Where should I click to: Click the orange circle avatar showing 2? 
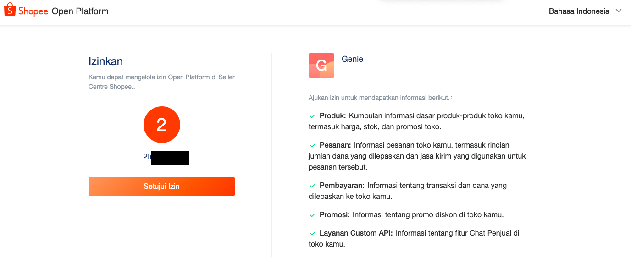(x=161, y=125)
